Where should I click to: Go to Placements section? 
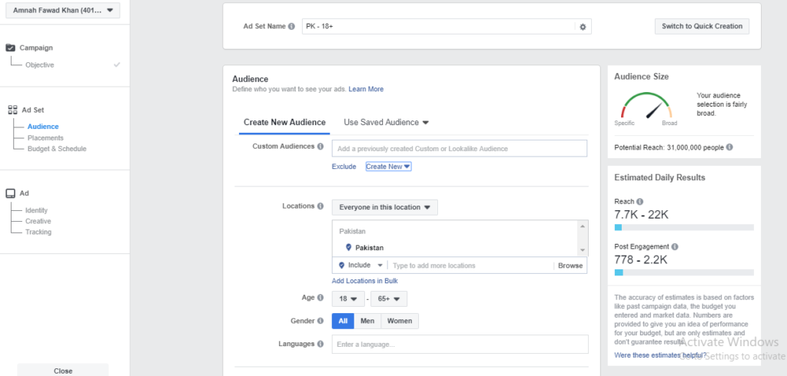45,138
